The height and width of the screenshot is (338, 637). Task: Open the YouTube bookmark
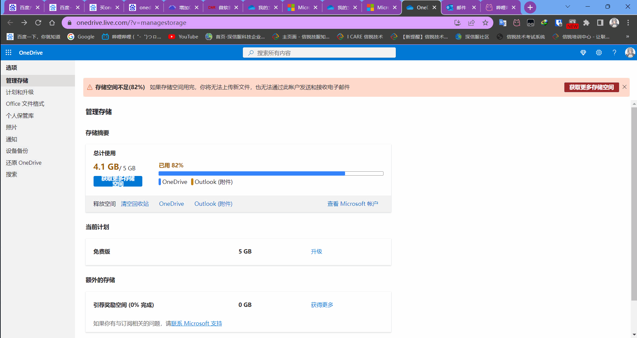[x=183, y=36]
